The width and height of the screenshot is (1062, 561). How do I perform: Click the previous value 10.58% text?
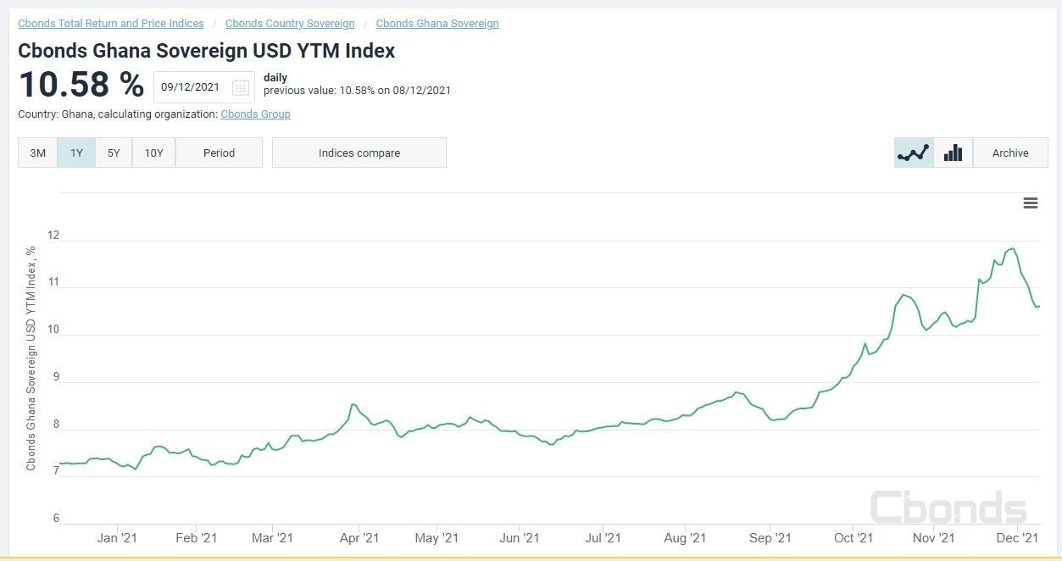coord(357,91)
